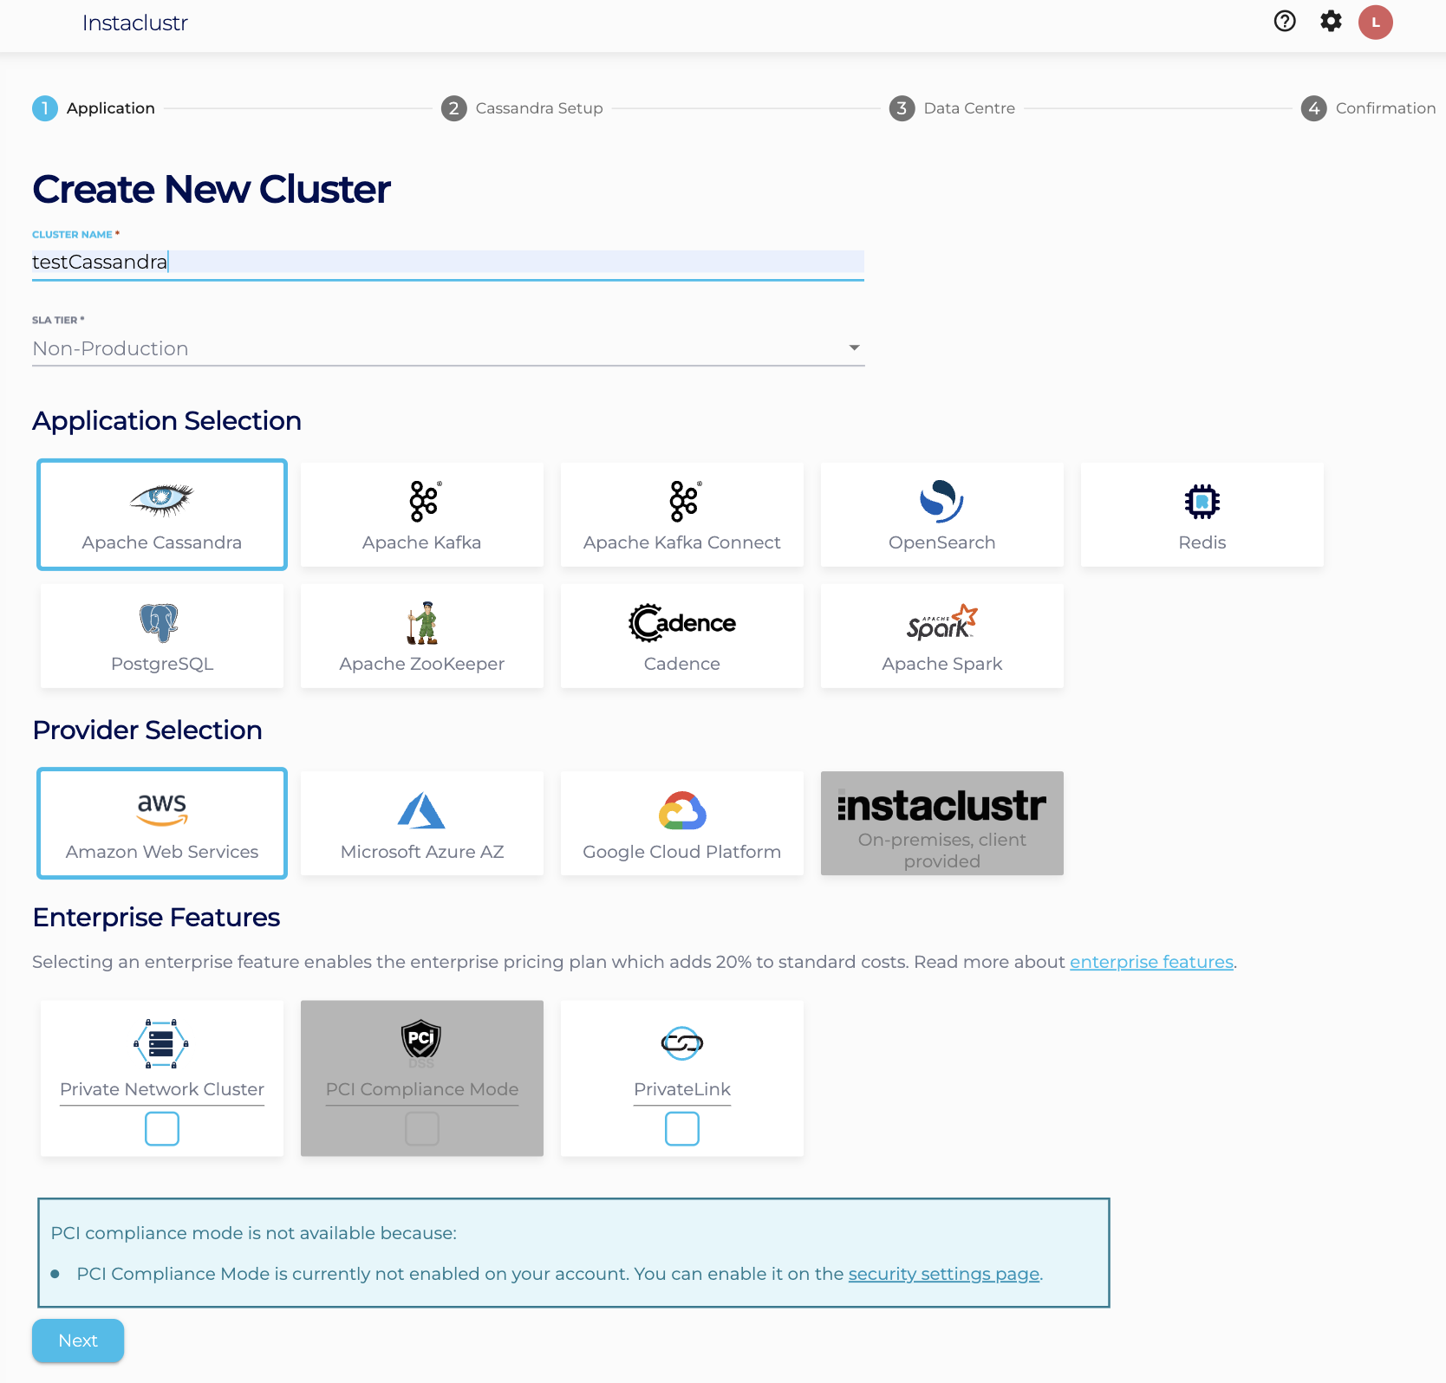This screenshot has width=1446, height=1383.
Task: Select the Apache Kafka application icon
Action: coord(422,503)
